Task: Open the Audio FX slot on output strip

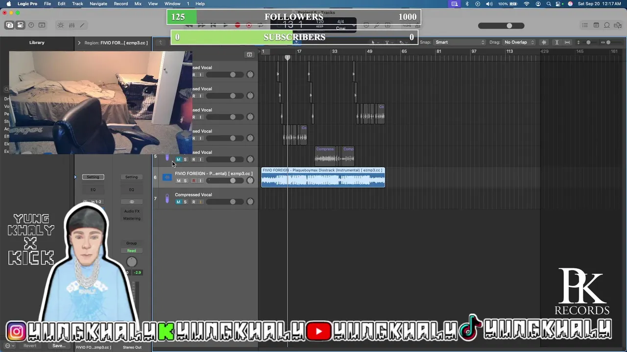Action: point(131,211)
